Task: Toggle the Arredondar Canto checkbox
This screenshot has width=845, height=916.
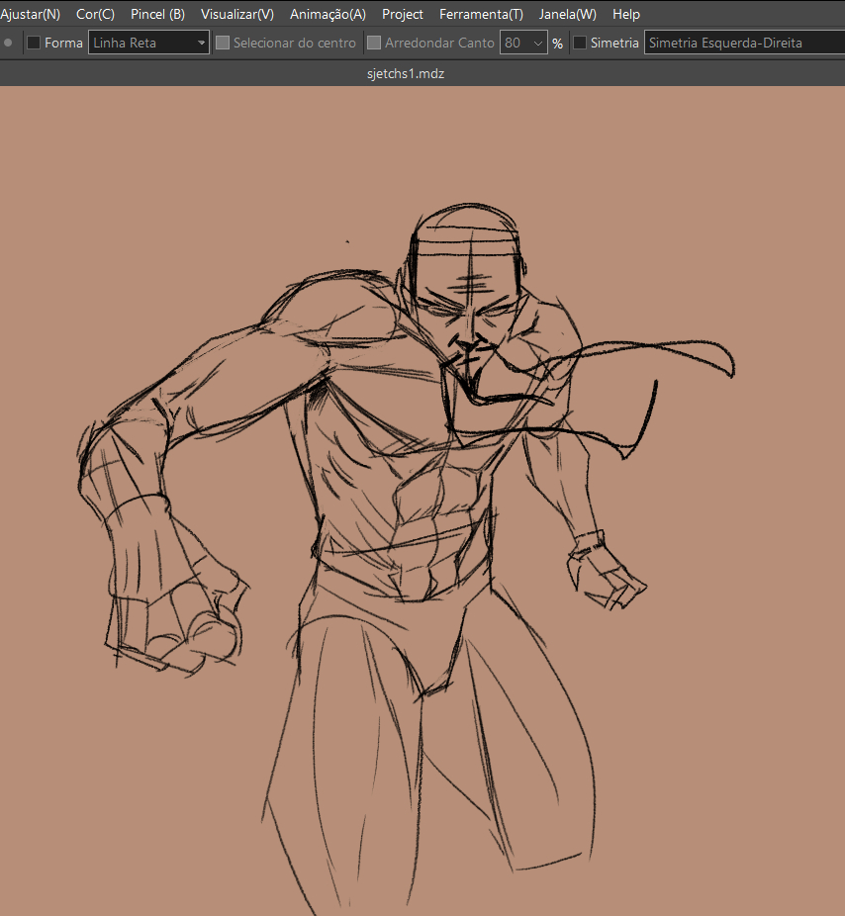Action: point(374,43)
